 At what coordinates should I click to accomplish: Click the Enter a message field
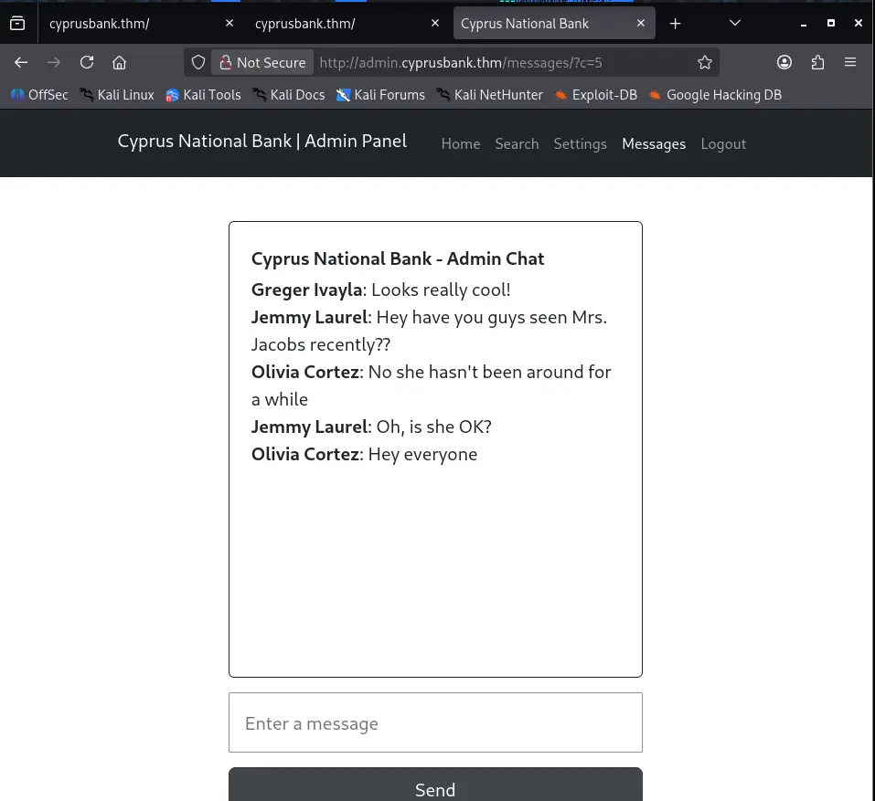435,722
